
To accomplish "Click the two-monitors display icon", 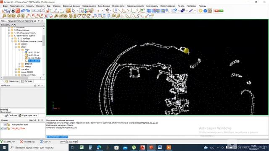I will pyautogui.click(x=183, y=11).
